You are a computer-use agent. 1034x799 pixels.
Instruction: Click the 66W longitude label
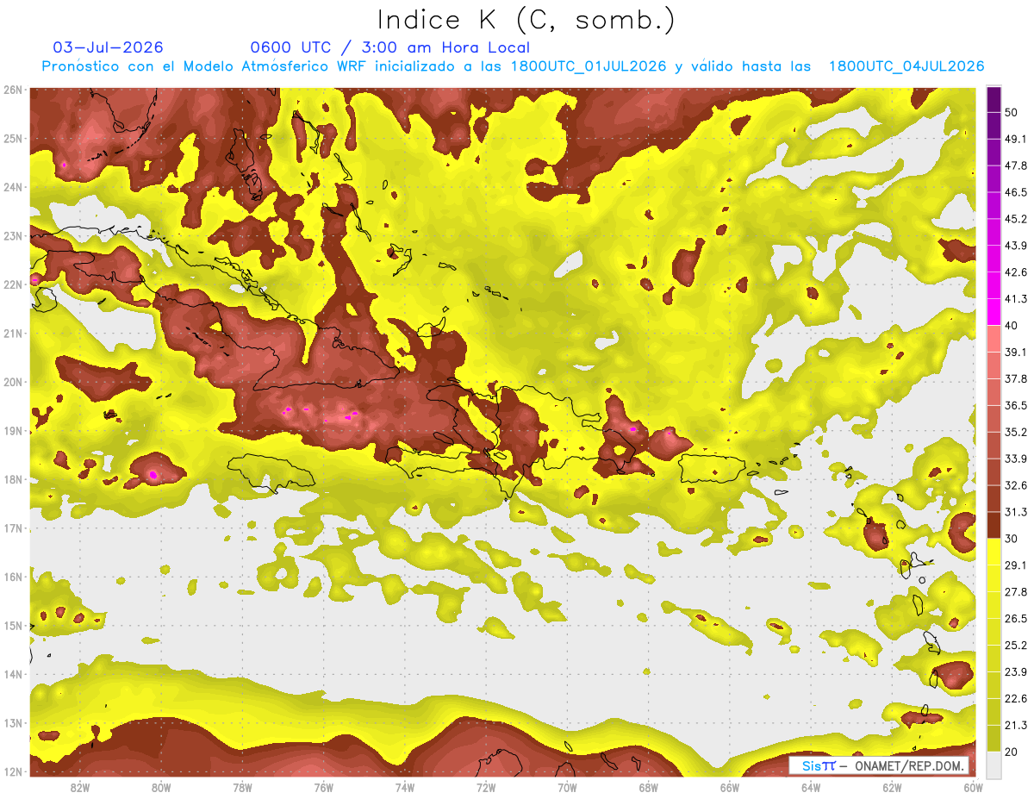tap(729, 787)
